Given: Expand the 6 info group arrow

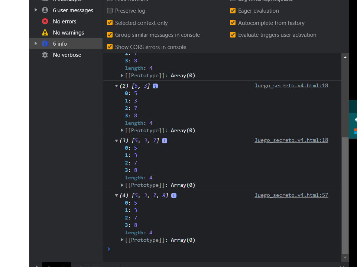Looking at the screenshot, I should (x=36, y=43).
